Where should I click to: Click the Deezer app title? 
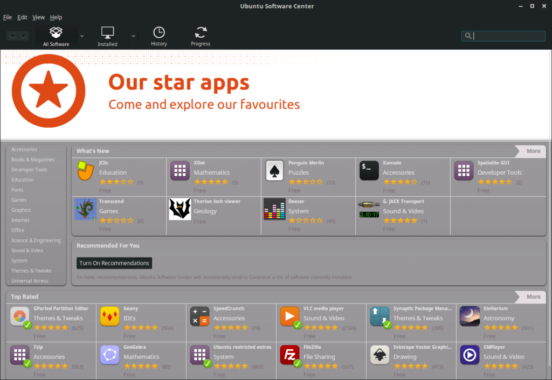click(296, 201)
